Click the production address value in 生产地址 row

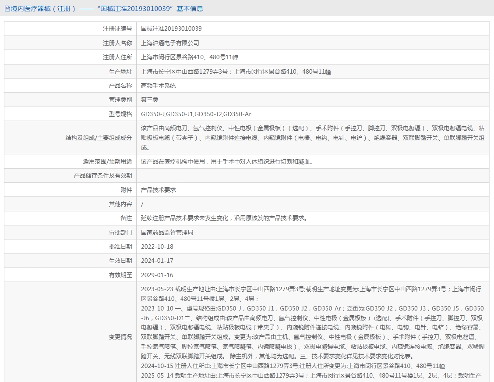coord(236,71)
